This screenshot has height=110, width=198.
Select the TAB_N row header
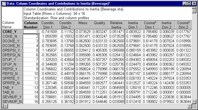click(12, 92)
